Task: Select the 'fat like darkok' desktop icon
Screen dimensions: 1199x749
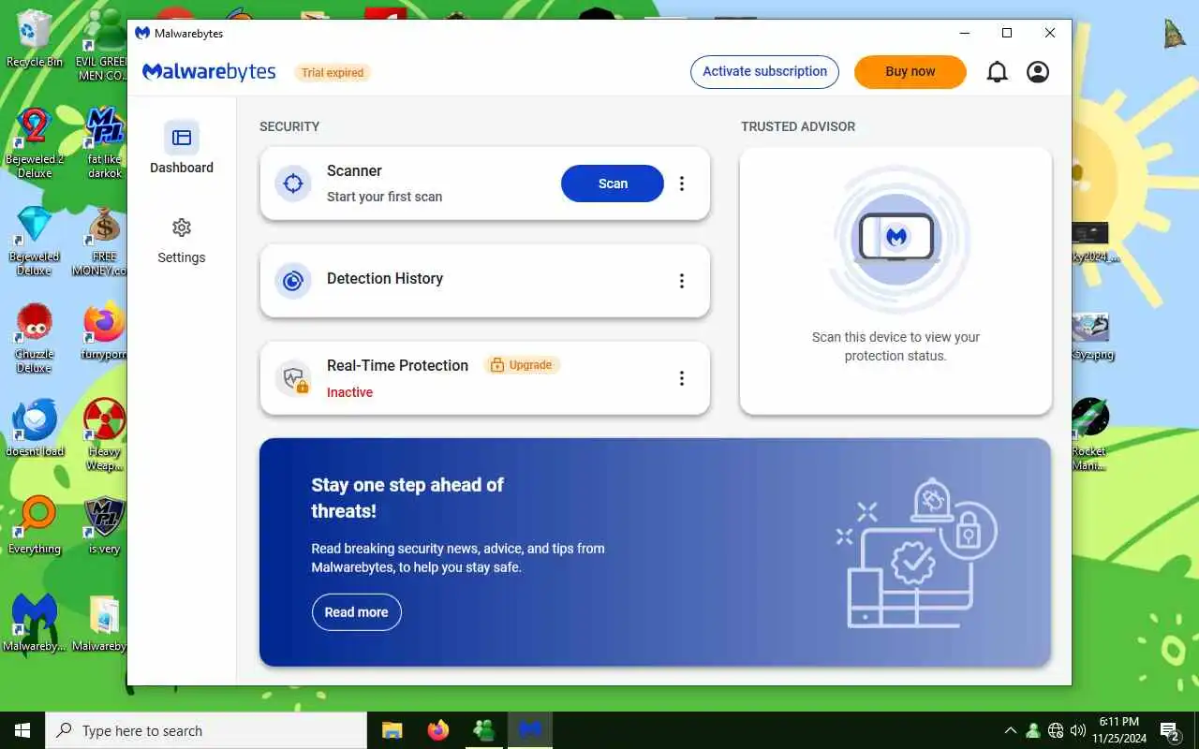Action: pyautogui.click(x=104, y=142)
